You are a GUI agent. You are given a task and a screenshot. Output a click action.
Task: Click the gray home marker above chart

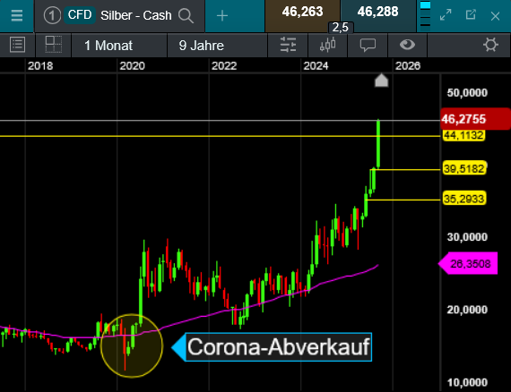(x=381, y=81)
